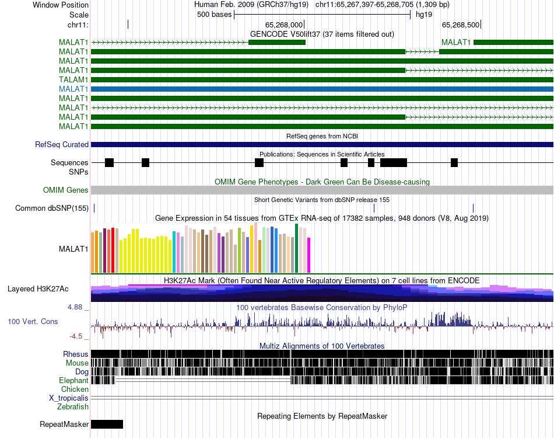Click the Elephant alignment gap double line

point(203,380)
